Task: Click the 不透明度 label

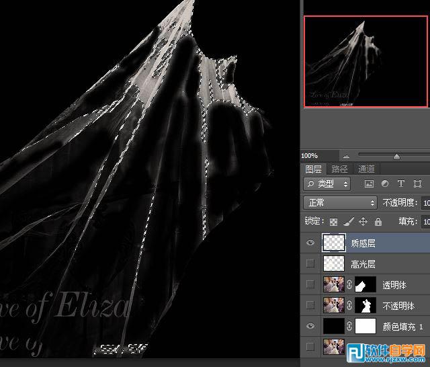Action: click(x=400, y=203)
